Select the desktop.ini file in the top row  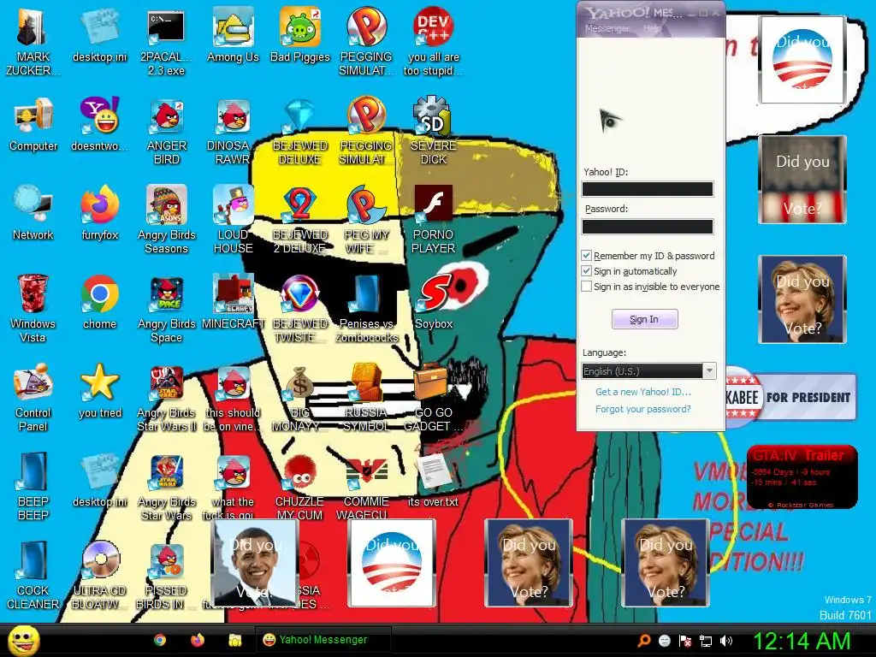click(x=100, y=36)
